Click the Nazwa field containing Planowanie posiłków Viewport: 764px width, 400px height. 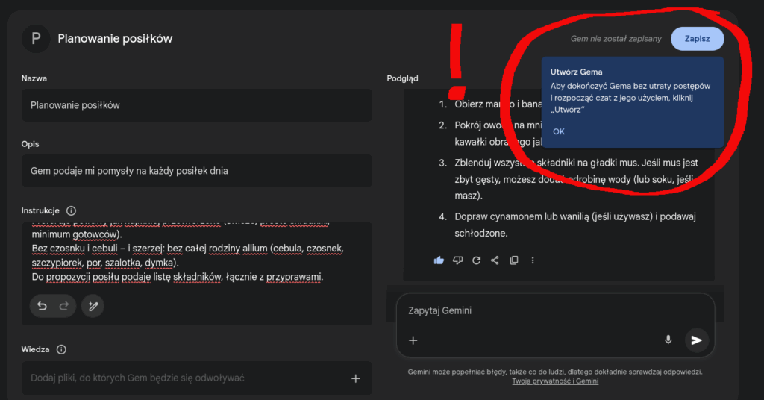pos(196,105)
